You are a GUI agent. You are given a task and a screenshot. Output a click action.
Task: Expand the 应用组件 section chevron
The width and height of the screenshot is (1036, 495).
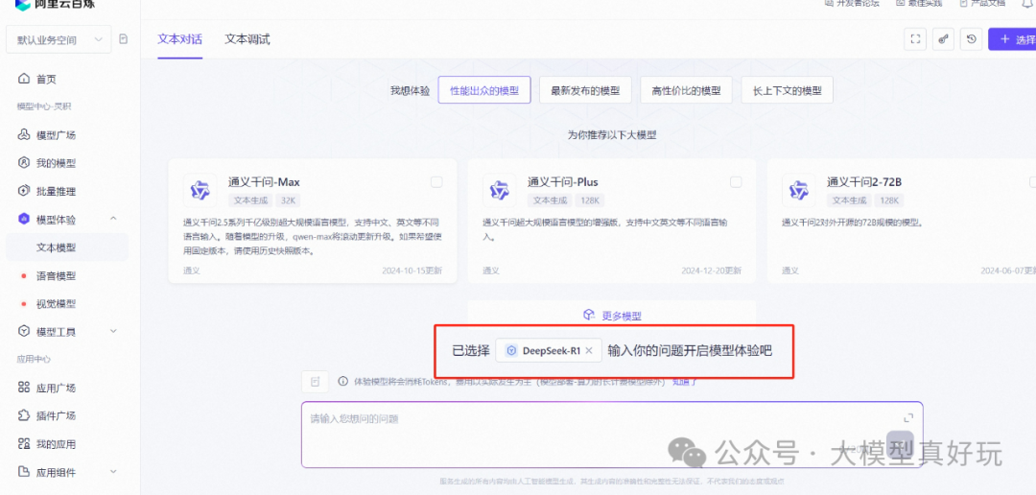[112, 472]
